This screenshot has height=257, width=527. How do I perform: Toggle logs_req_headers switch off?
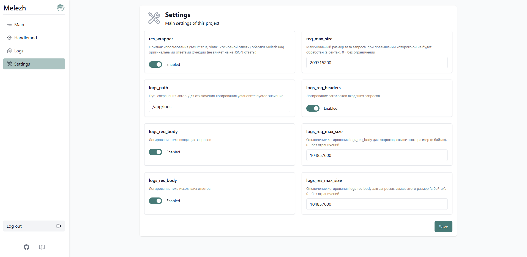point(313,108)
